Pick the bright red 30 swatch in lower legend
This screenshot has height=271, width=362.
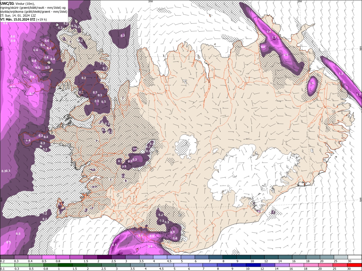[355, 265]
